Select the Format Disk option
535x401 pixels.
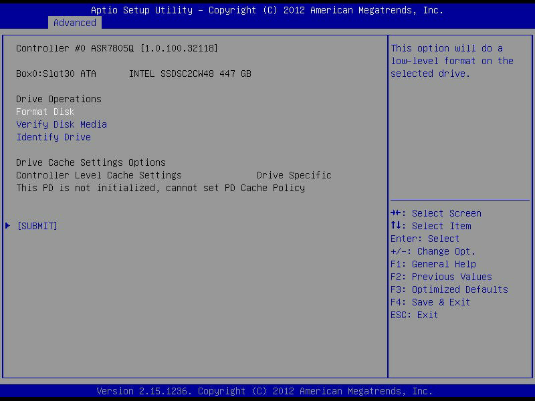point(45,112)
